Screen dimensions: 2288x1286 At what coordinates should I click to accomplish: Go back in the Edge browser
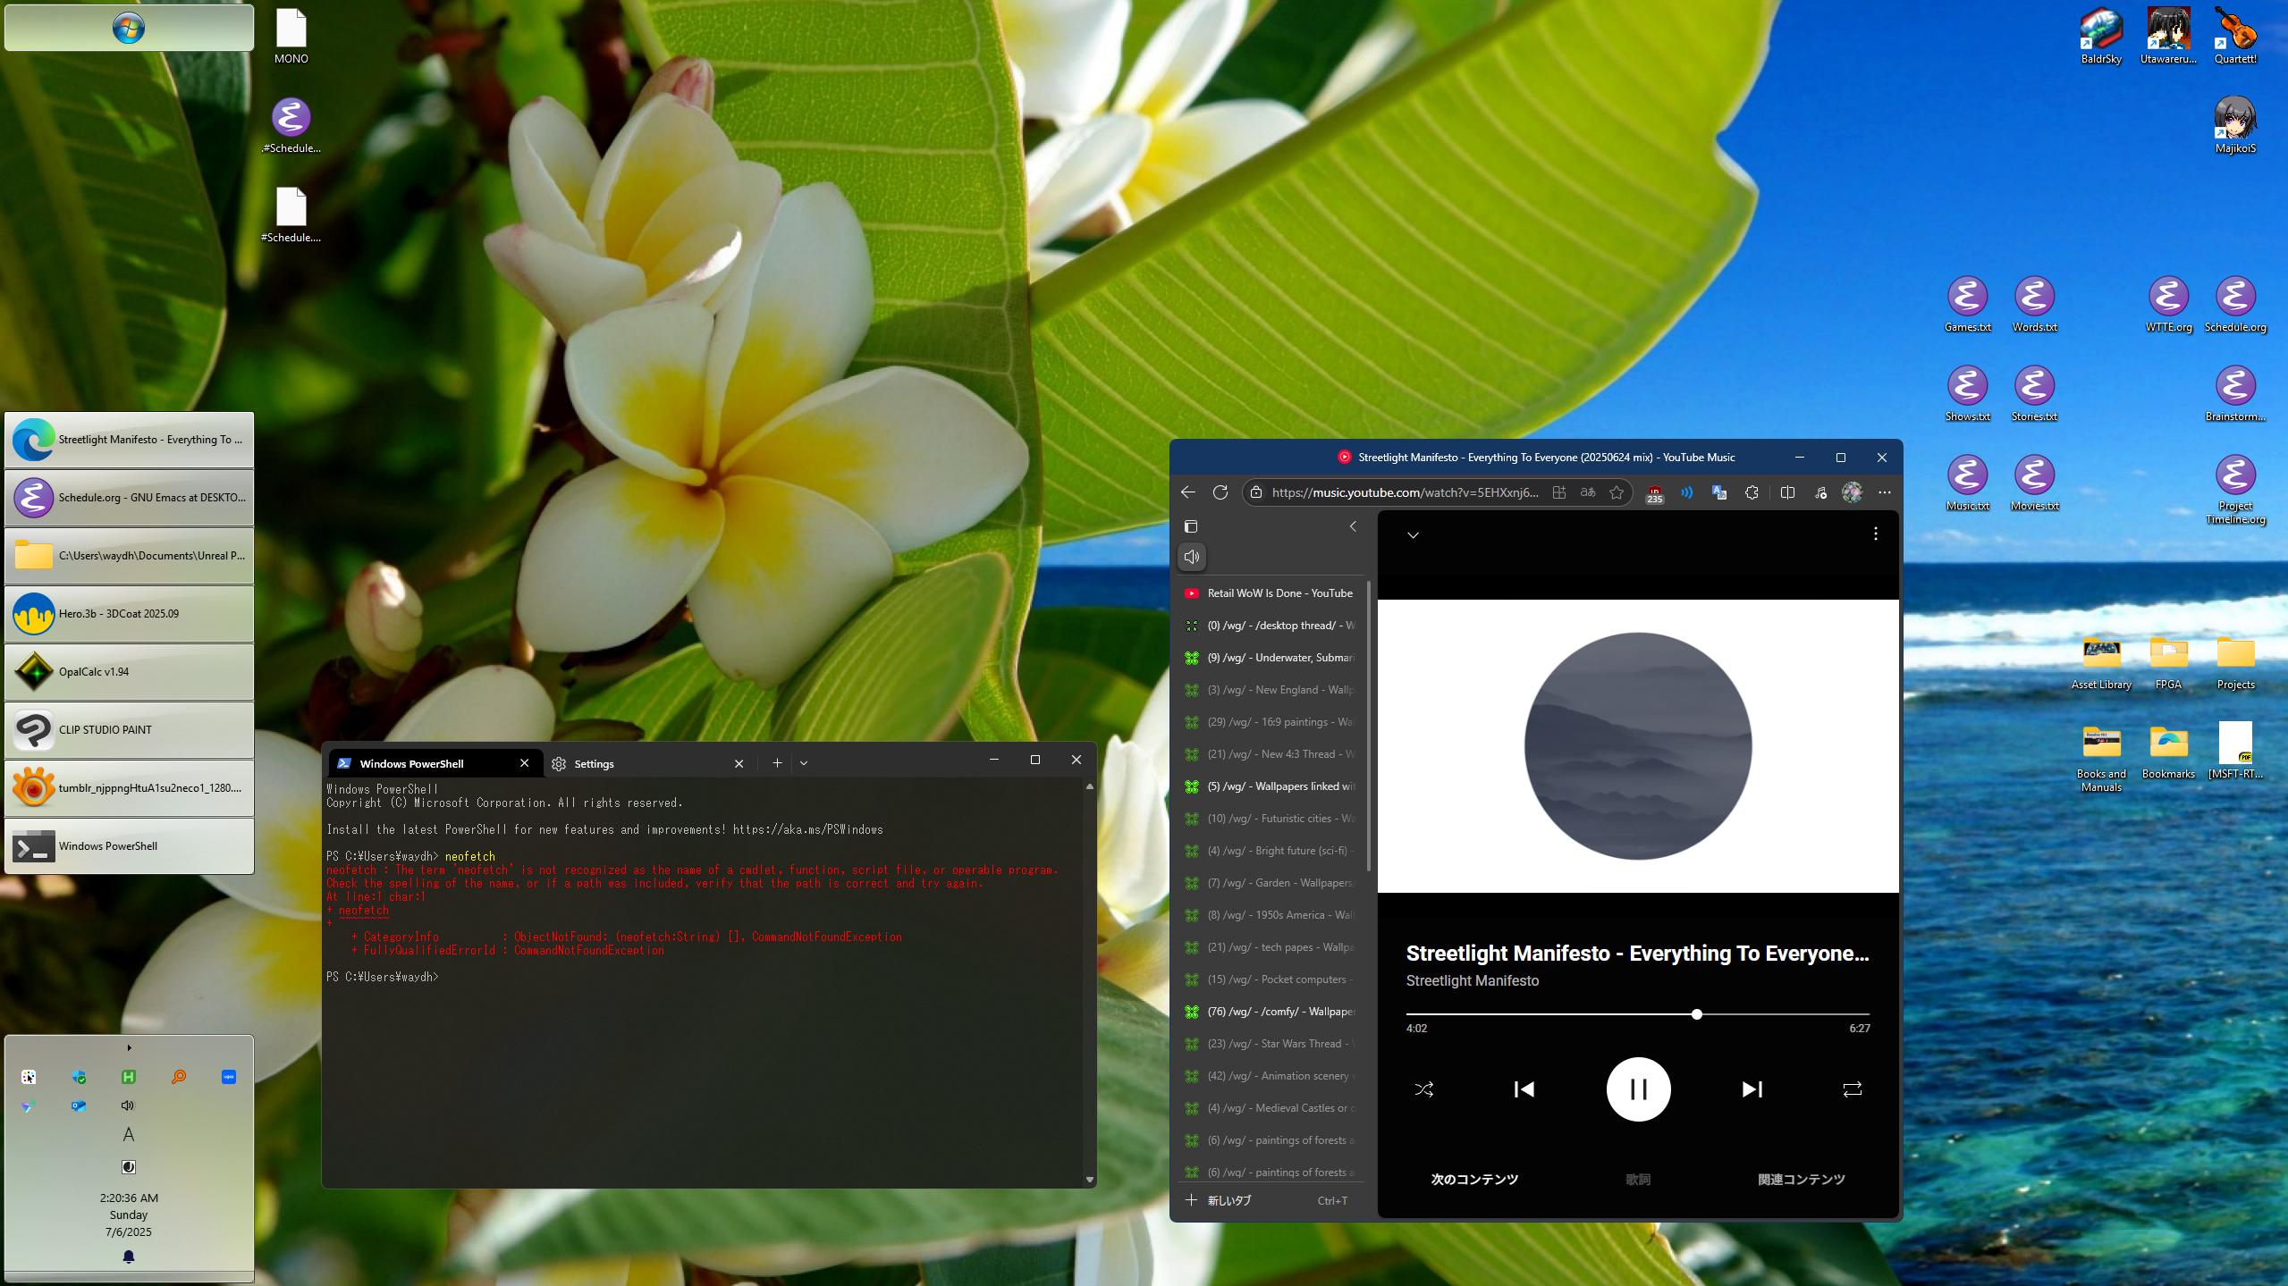pos(1187,492)
